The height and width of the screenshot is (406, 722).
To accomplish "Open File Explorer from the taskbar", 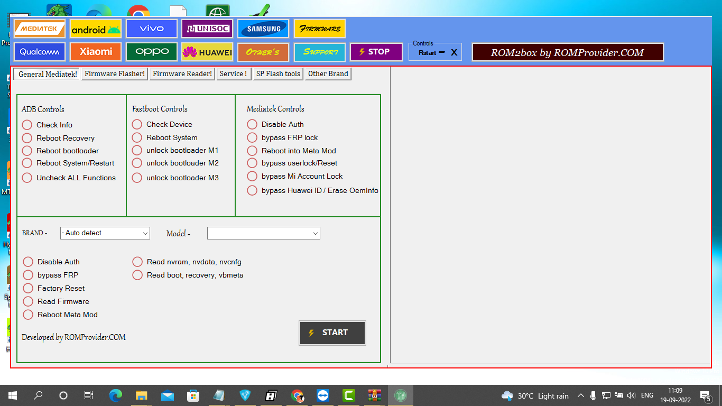I will 141,395.
